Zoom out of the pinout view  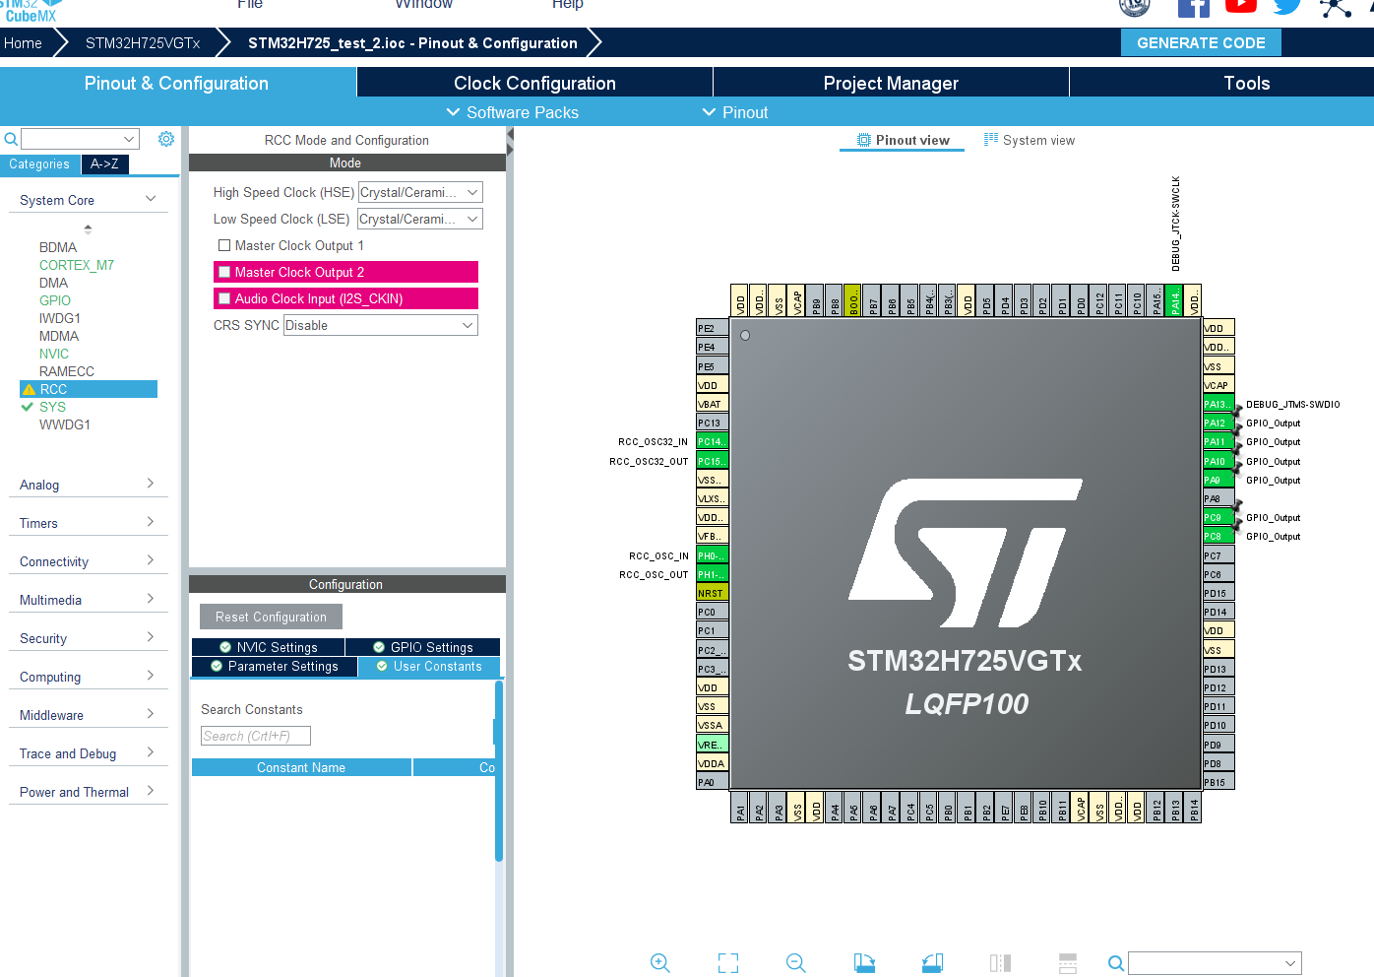tap(796, 962)
